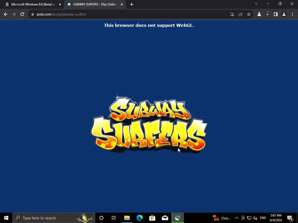Install the app via the address bar icon
The image size is (298, 223).
tap(232, 14)
